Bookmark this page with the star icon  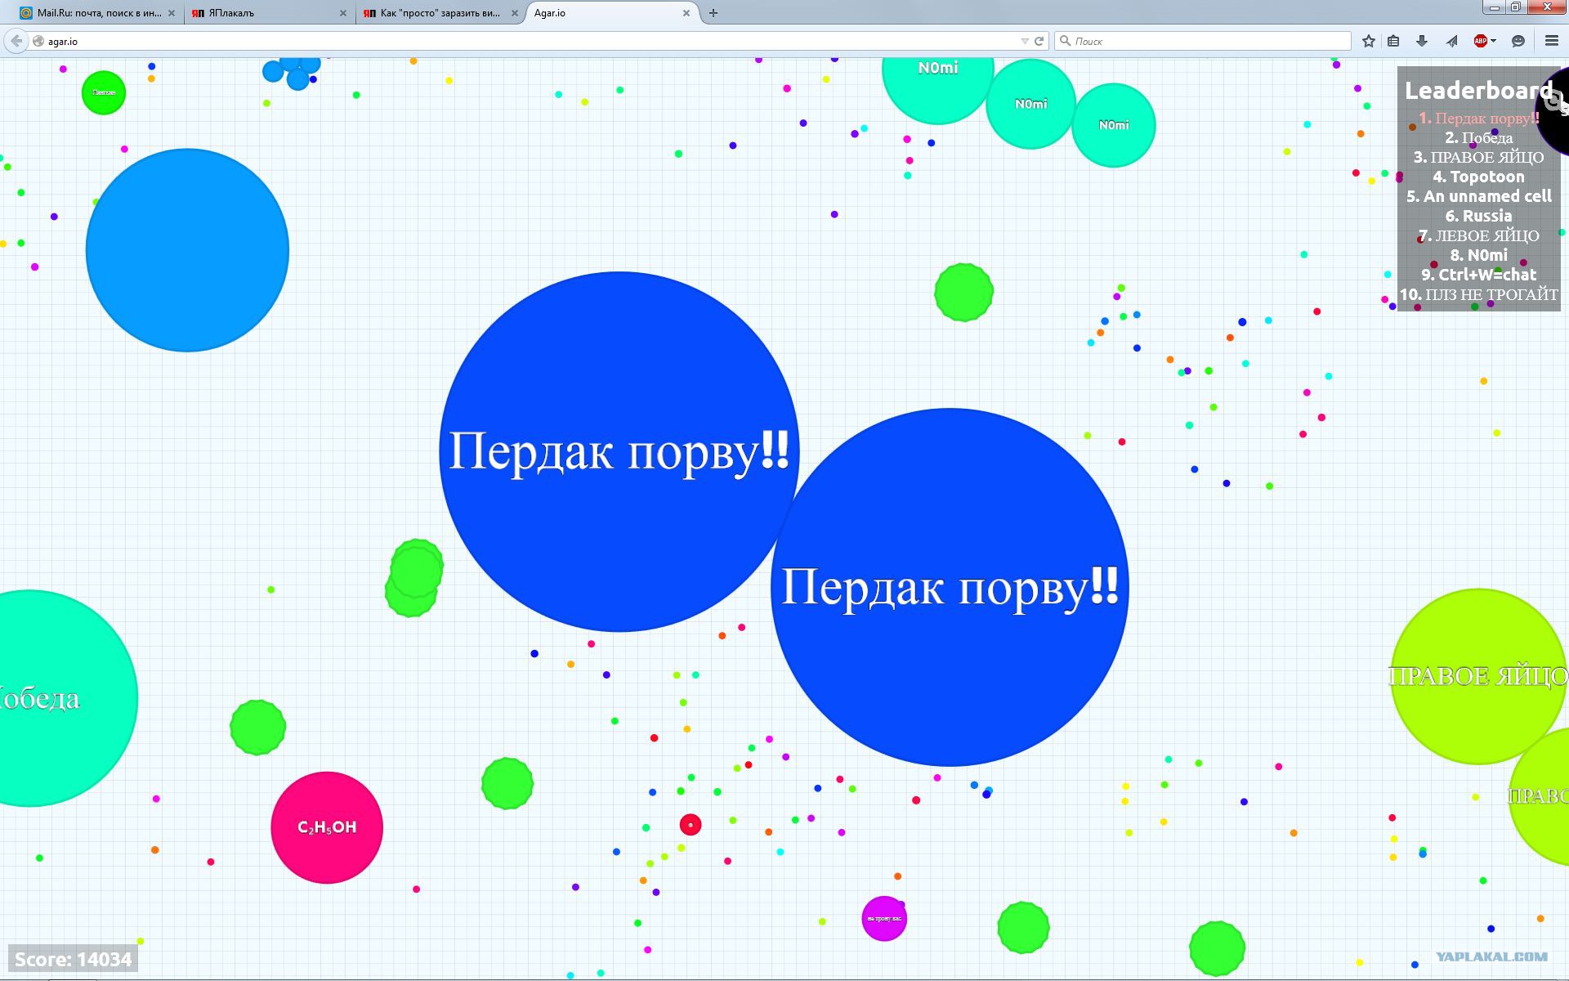point(1369,41)
